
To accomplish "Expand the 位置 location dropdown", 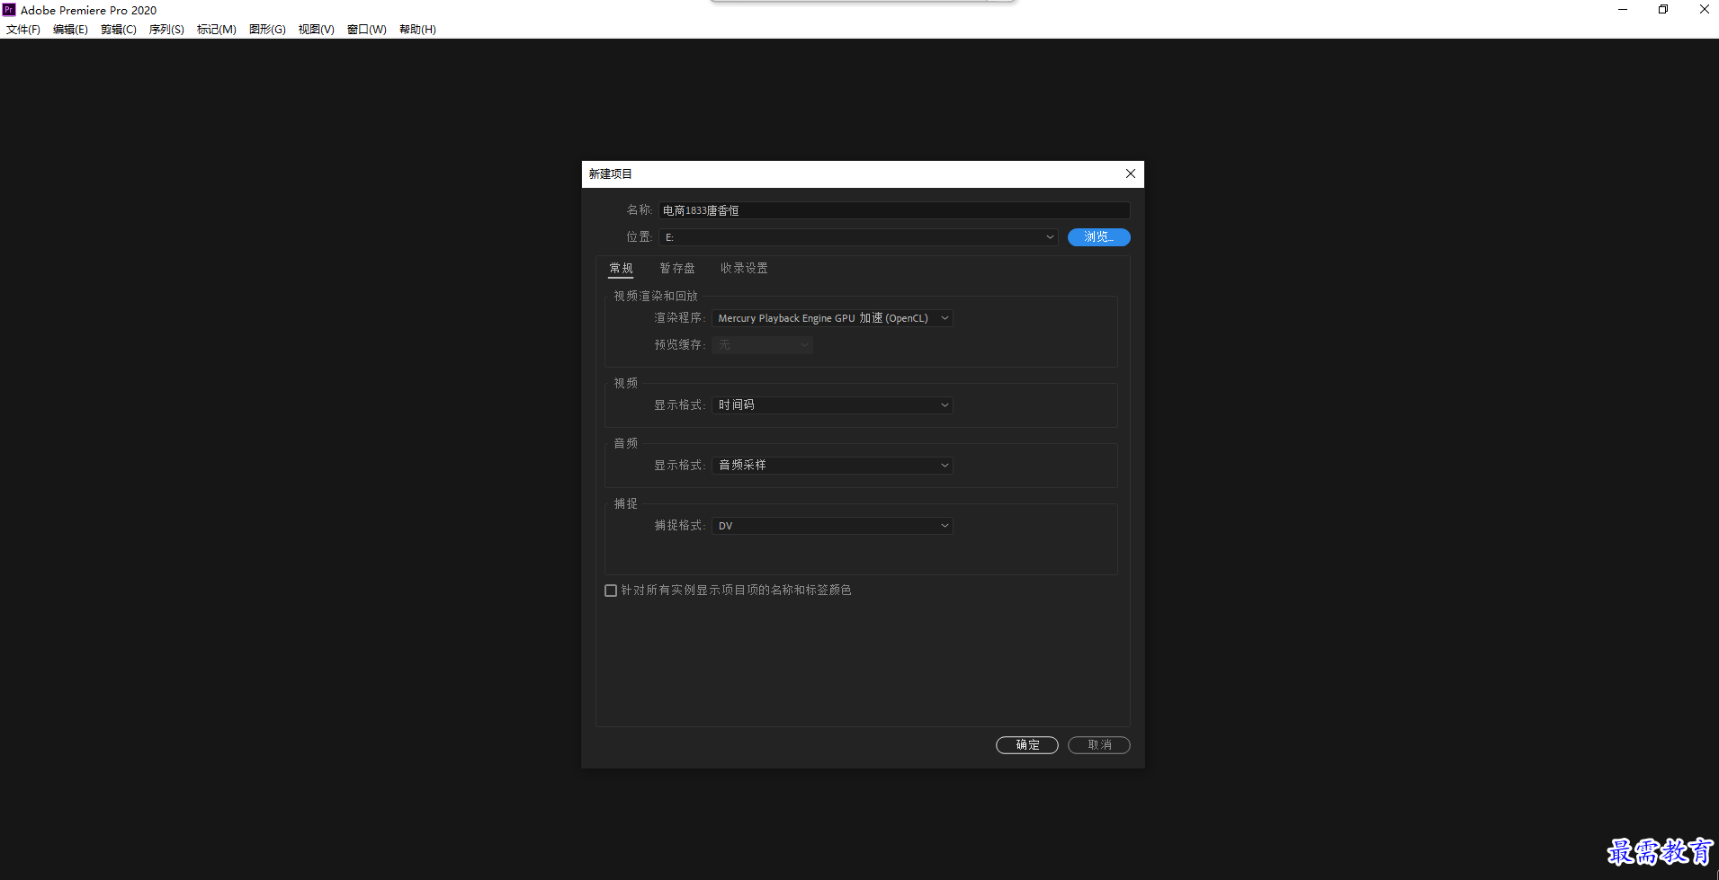I will pos(858,237).
